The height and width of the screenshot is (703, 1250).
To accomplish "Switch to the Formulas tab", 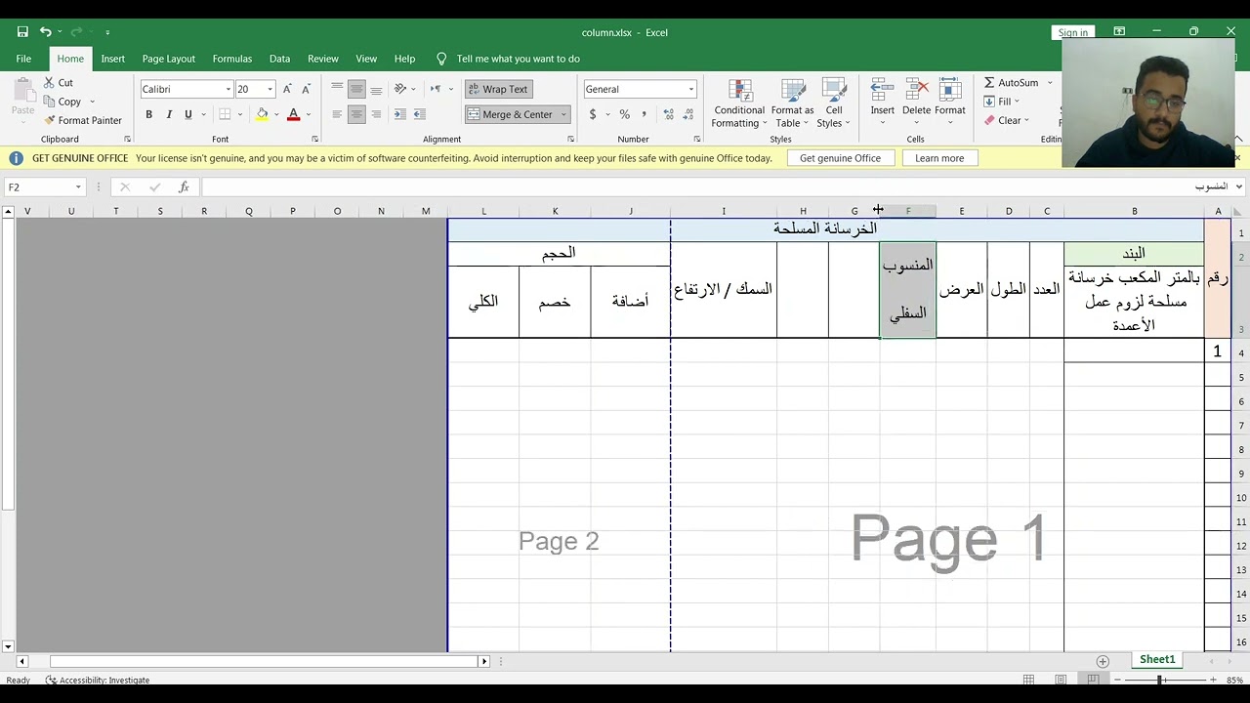I will pos(231,59).
